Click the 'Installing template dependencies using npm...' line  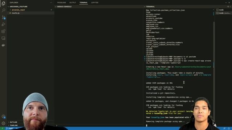(169, 97)
